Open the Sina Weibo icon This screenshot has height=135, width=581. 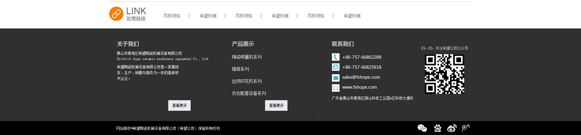[452, 128]
